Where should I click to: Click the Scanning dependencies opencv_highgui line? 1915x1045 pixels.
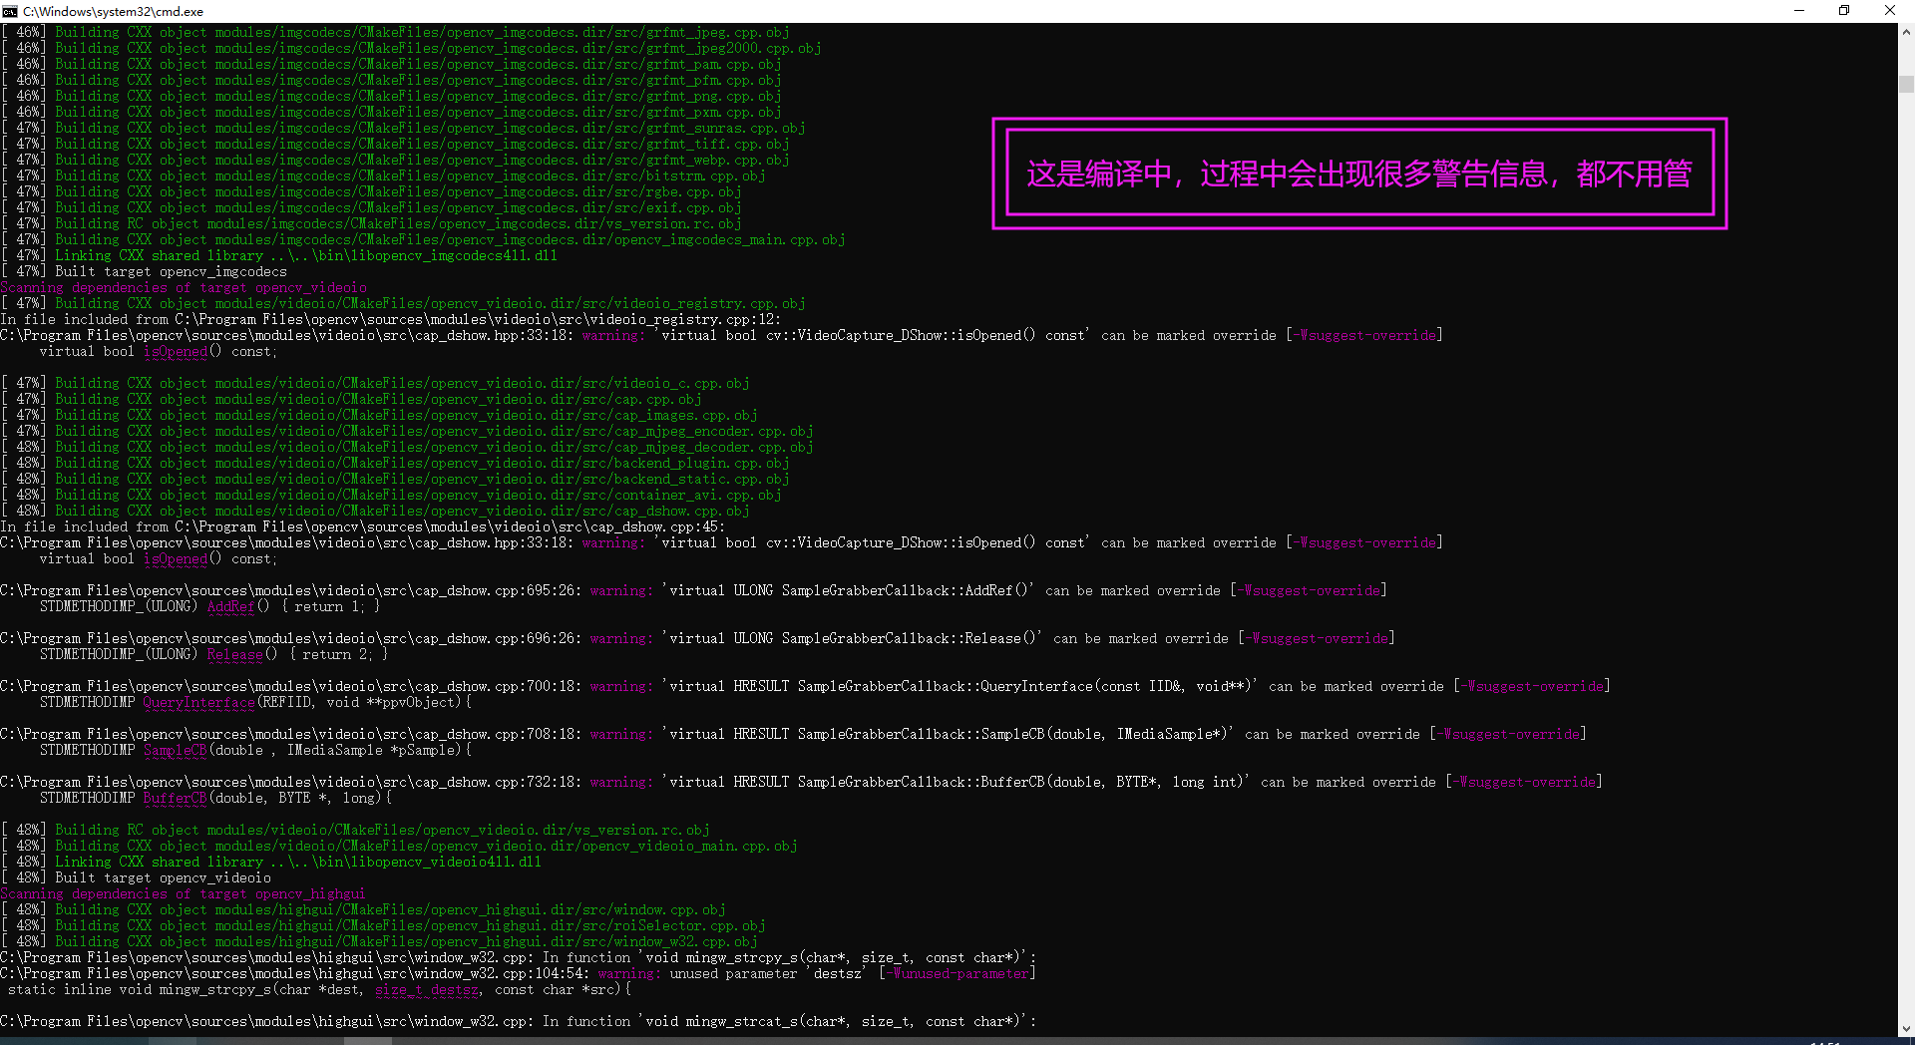coord(183,893)
